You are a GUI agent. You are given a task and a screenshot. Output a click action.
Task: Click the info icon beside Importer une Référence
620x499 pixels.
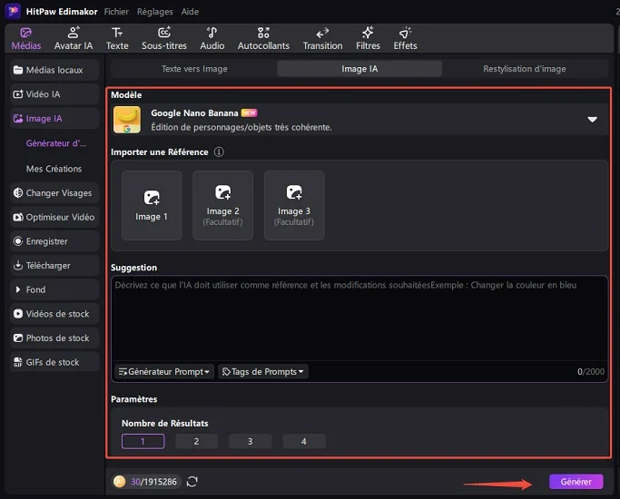coord(219,152)
